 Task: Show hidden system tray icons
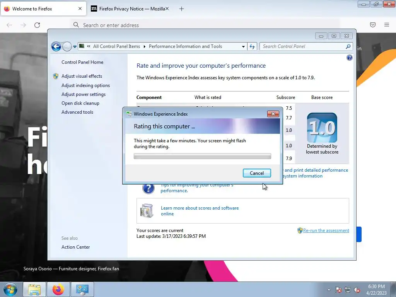[x=329, y=290]
